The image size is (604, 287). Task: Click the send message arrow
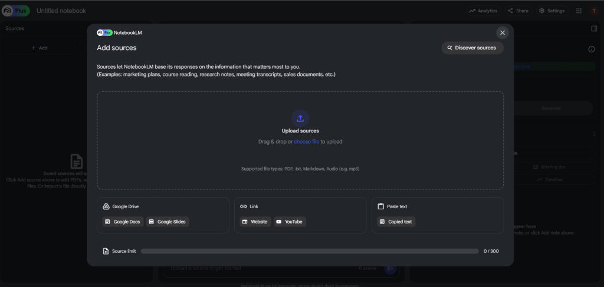pyautogui.click(x=390, y=268)
